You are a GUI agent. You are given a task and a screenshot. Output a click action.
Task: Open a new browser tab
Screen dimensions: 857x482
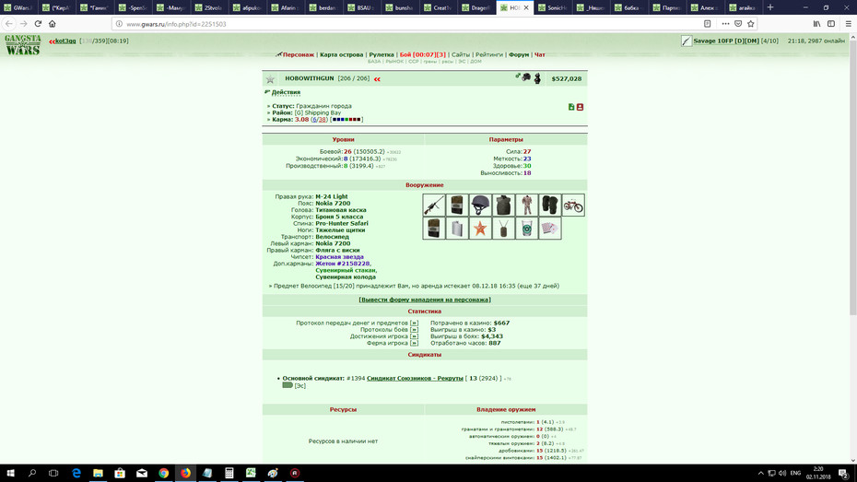tap(770, 7)
